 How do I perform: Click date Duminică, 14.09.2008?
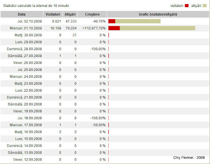[x=24, y=146]
